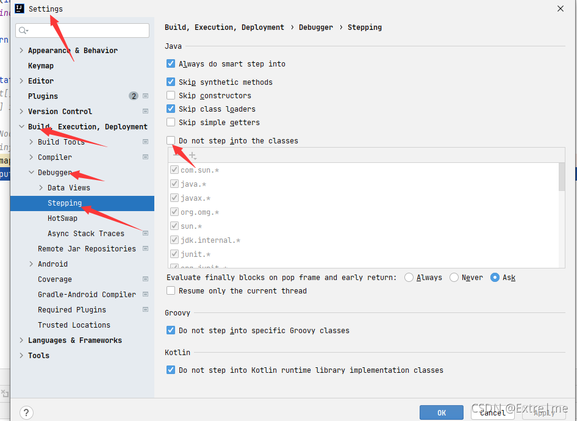Click the project-level icon beside Required Plugins

pyautogui.click(x=145, y=310)
